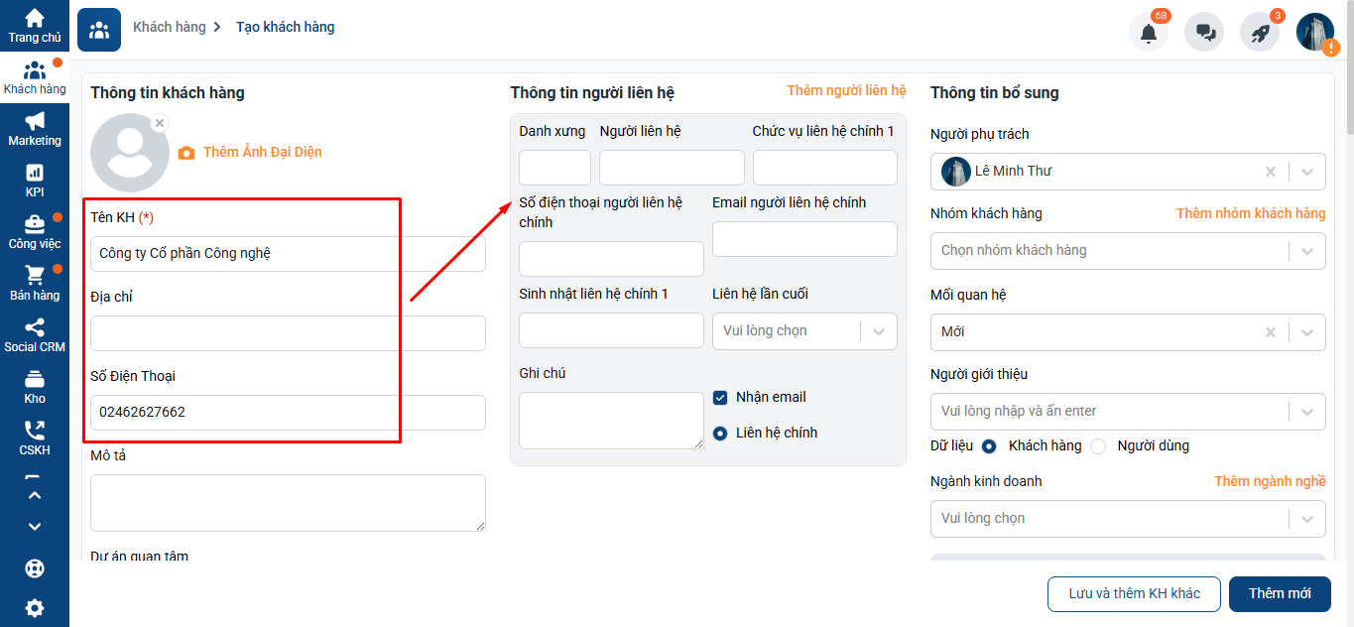Open the Liên hệ lần cuối dropdown

pos(804,331)
